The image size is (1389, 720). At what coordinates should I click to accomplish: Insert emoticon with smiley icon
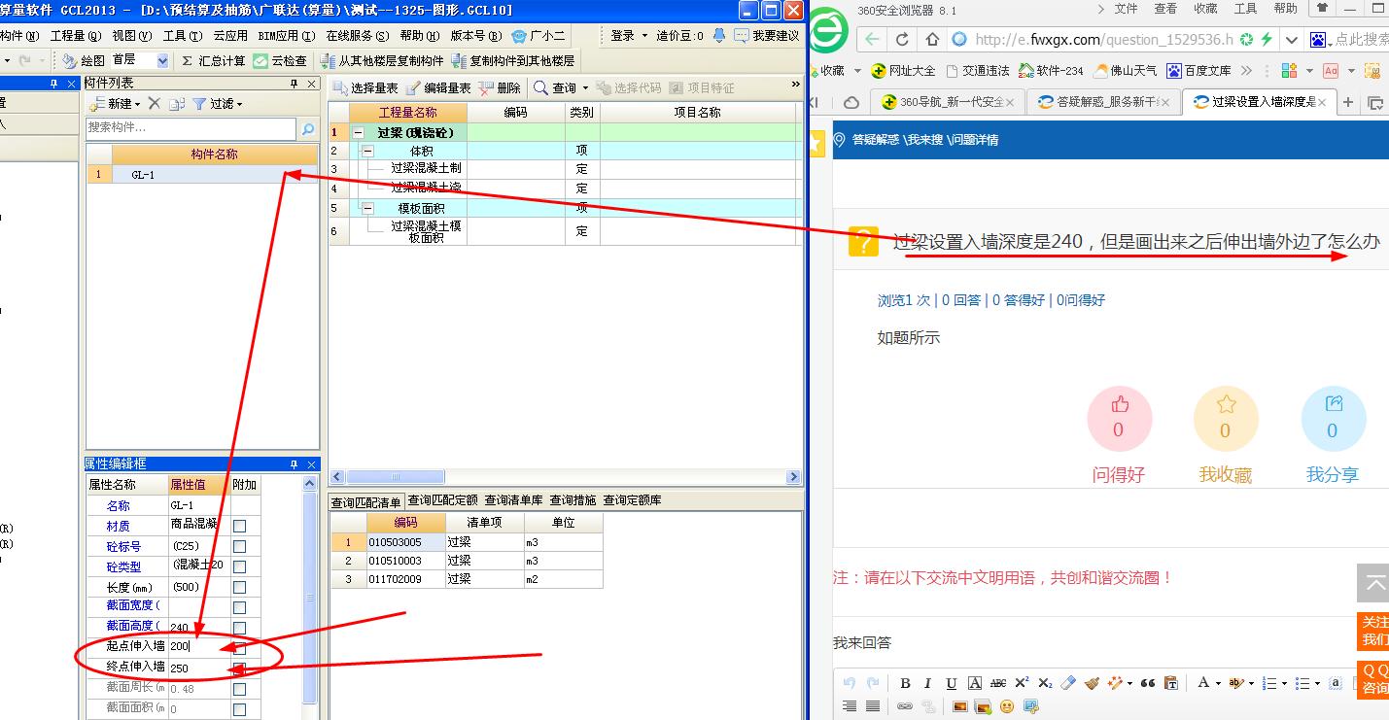click(1007, 706)
